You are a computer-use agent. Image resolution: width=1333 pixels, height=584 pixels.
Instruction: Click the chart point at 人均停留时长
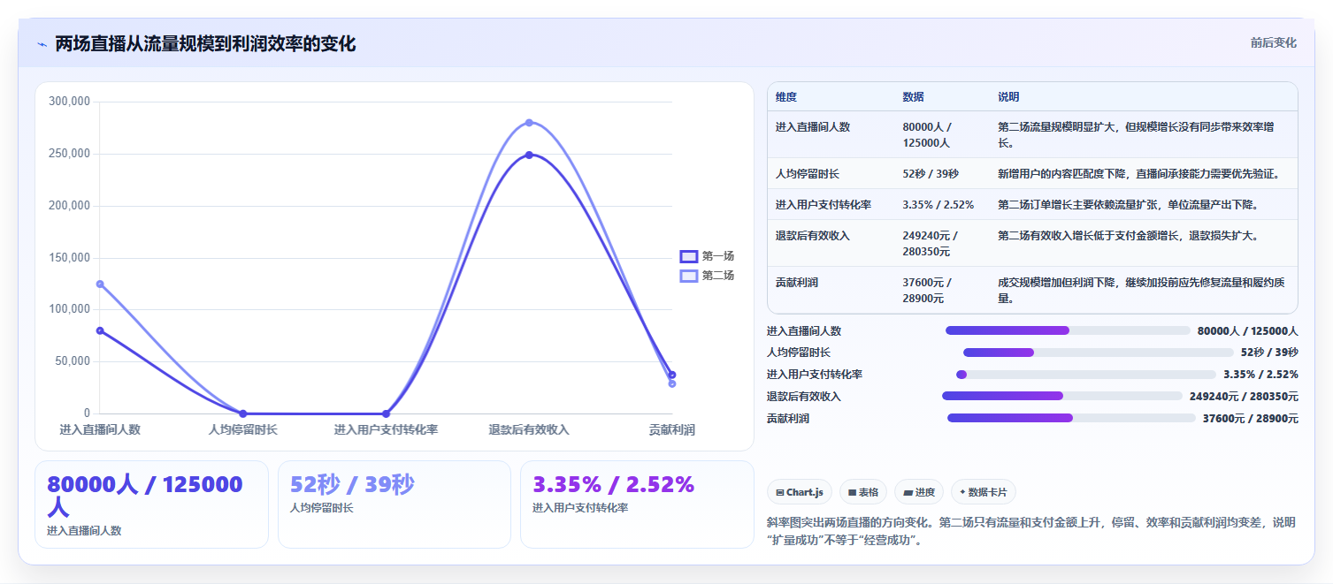[243, 413]
